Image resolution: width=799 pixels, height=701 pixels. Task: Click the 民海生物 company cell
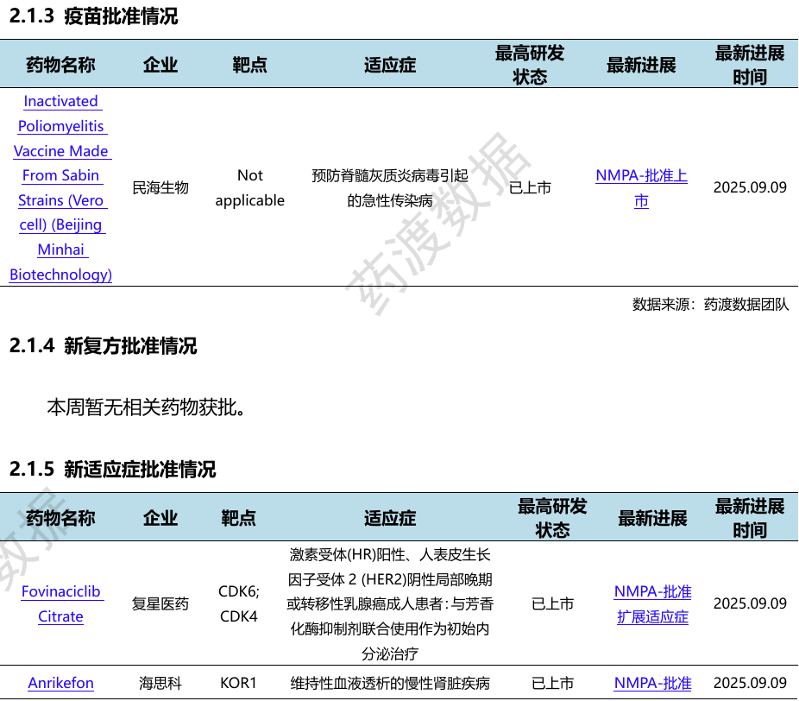(x=160, y=187)
